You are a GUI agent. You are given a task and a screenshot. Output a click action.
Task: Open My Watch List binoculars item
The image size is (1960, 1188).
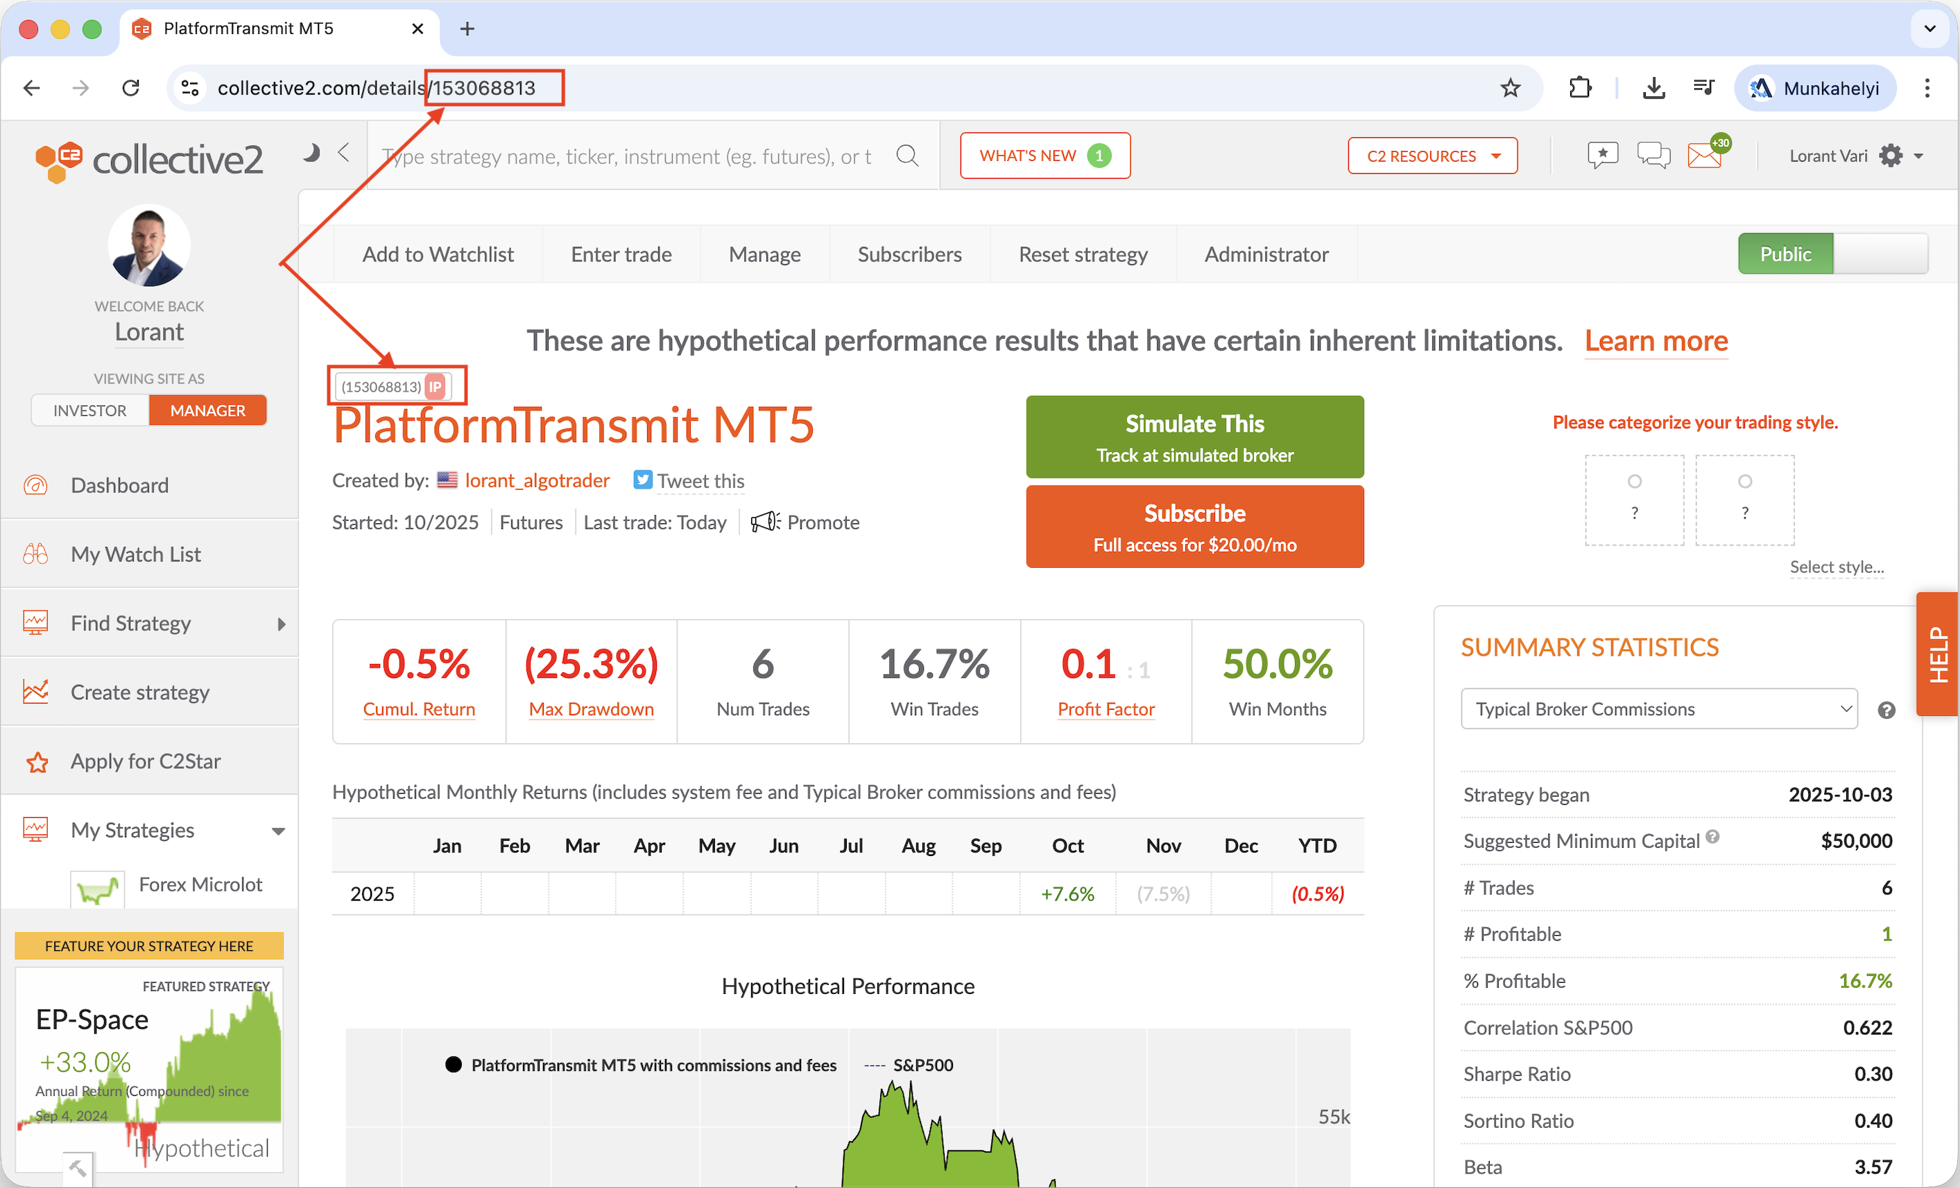click(x=150, y=554)
